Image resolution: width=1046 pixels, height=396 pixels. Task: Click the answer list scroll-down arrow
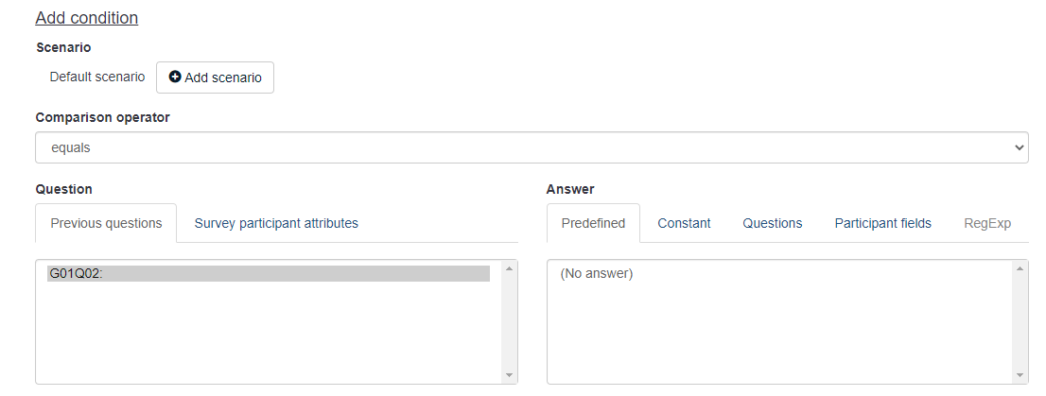[x=1020, y=375]
